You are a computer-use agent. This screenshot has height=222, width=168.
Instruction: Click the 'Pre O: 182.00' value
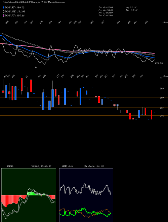coord(106,7)
